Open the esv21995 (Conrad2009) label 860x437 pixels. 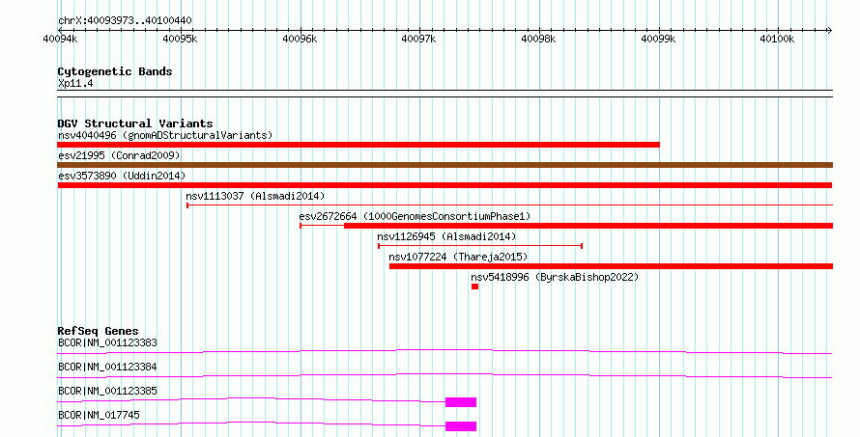tap(119, 155)
